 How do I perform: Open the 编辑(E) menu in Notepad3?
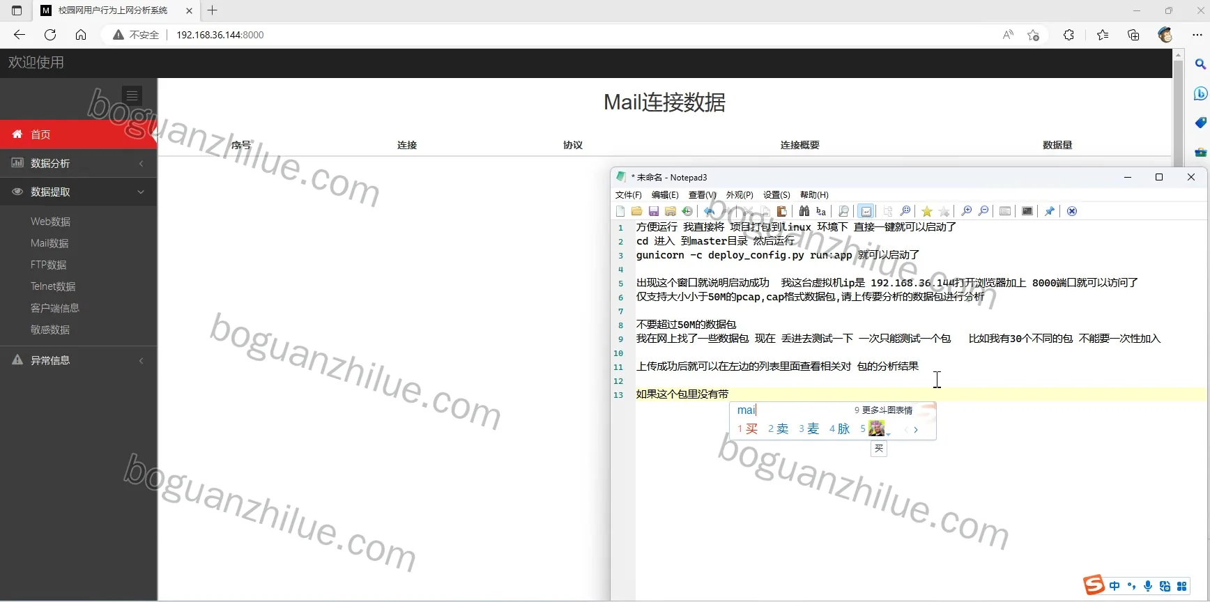(665, 195)
